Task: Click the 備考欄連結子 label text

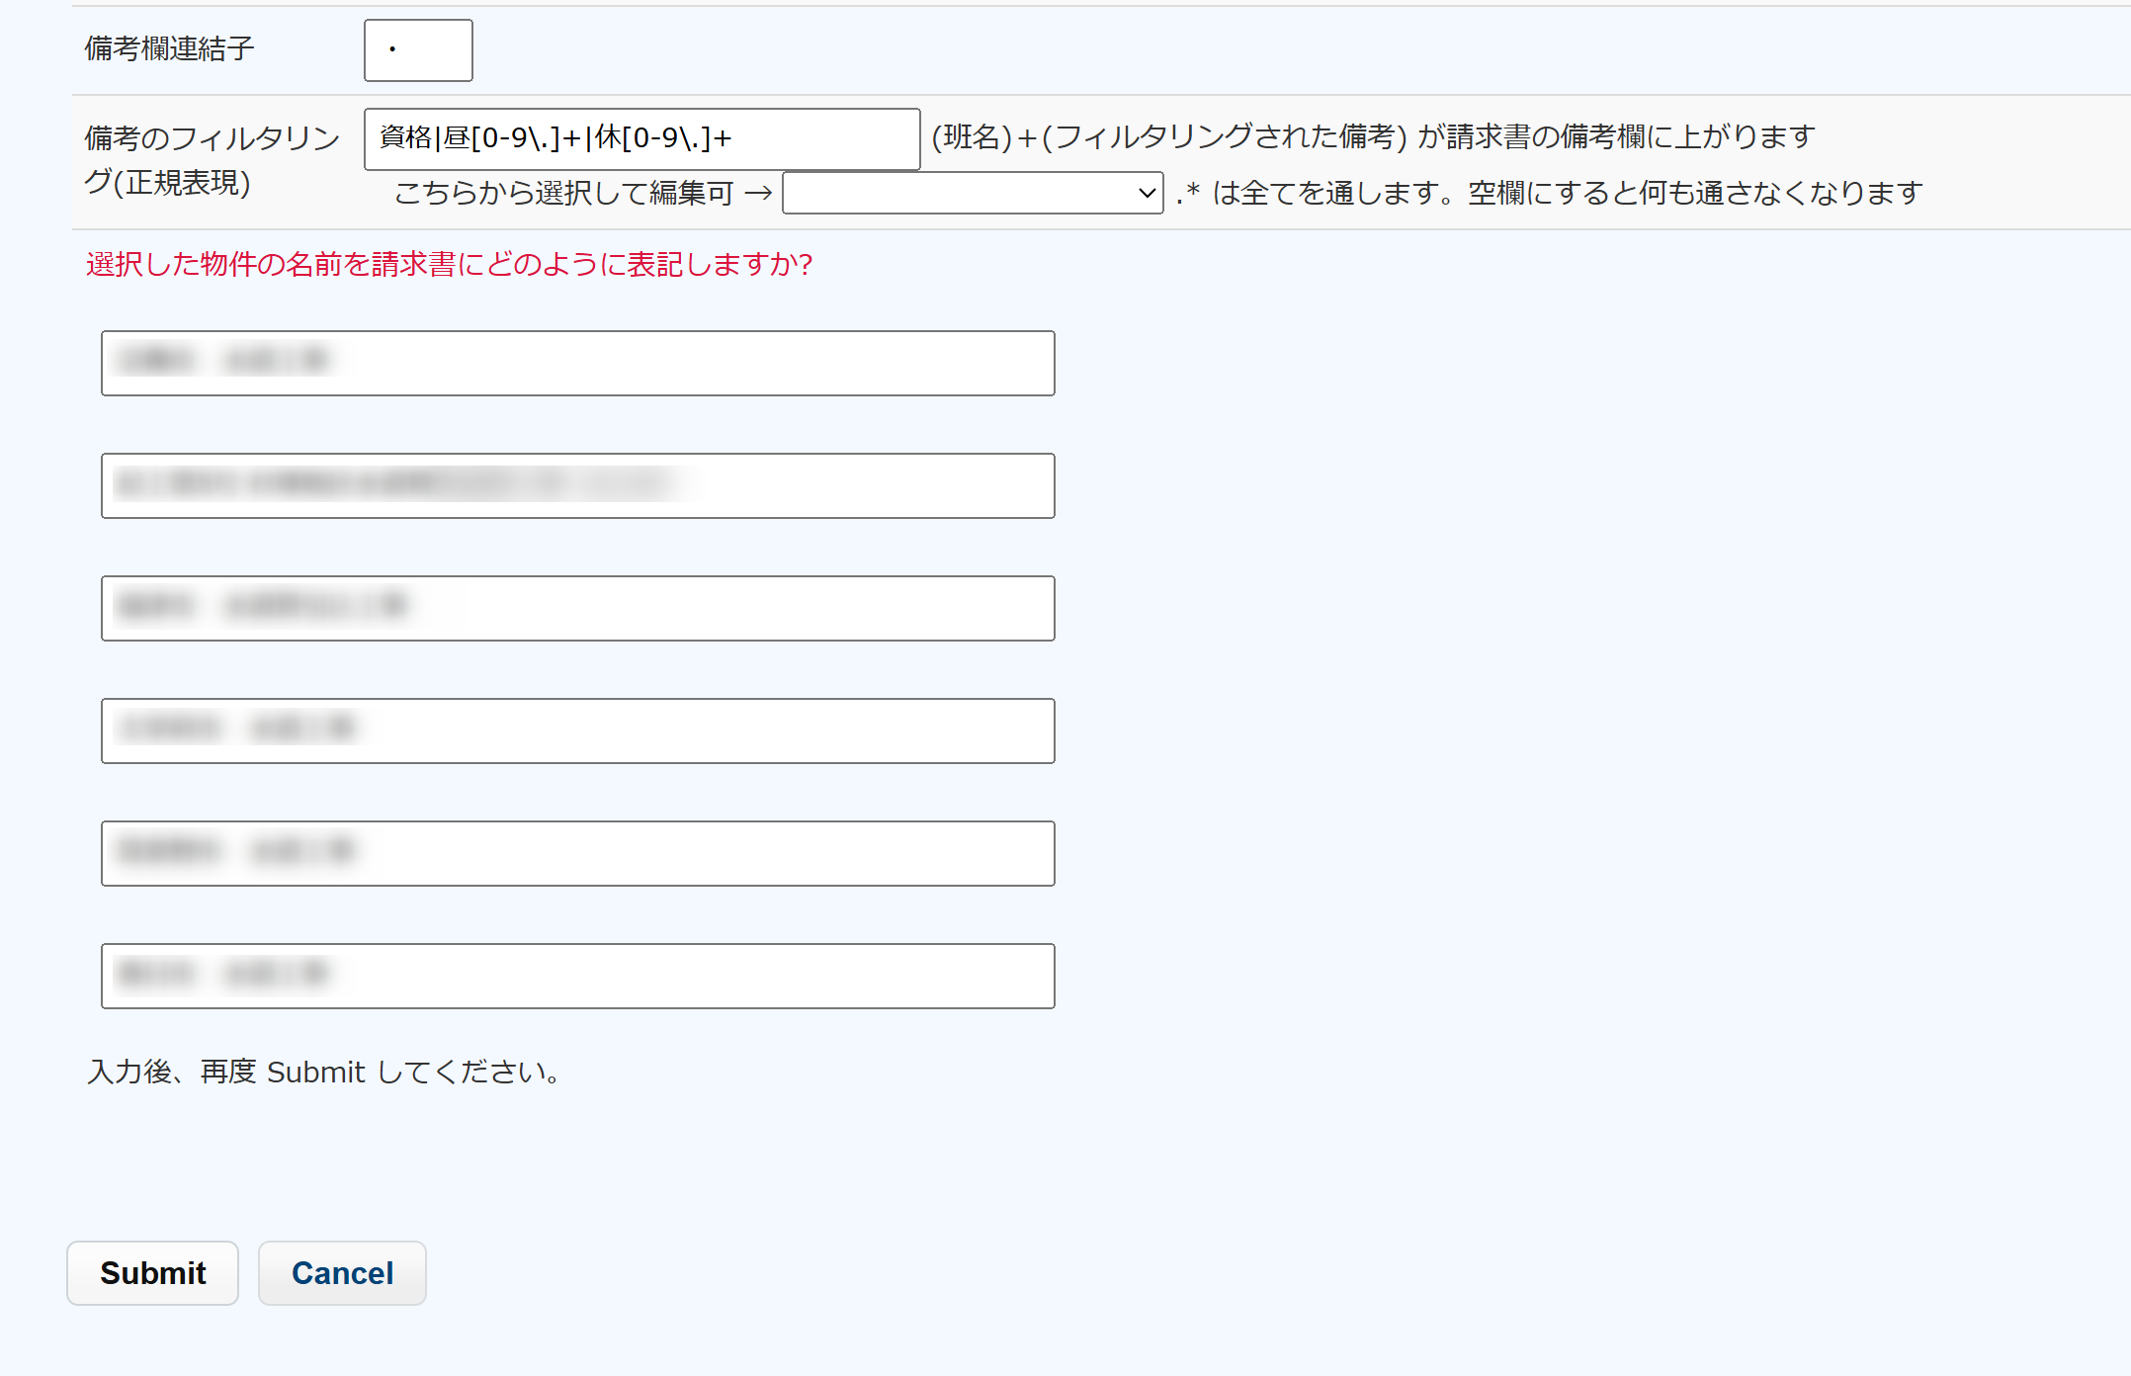Action: [x=169, y=48]
